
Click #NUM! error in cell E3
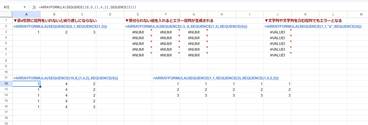[138, 32]
